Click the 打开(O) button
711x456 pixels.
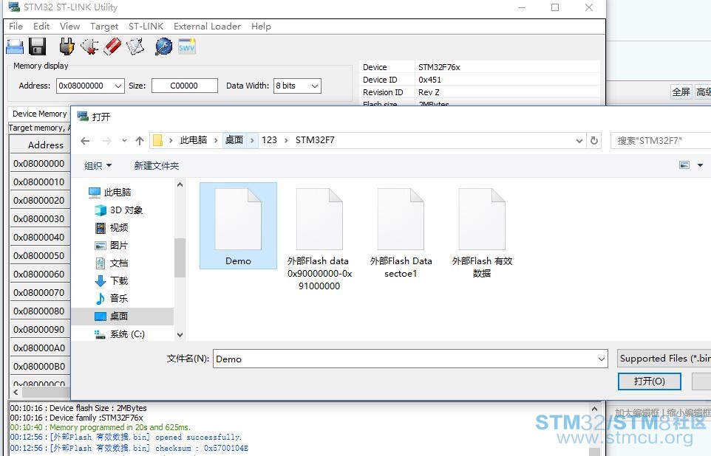[x=650, y=381]
